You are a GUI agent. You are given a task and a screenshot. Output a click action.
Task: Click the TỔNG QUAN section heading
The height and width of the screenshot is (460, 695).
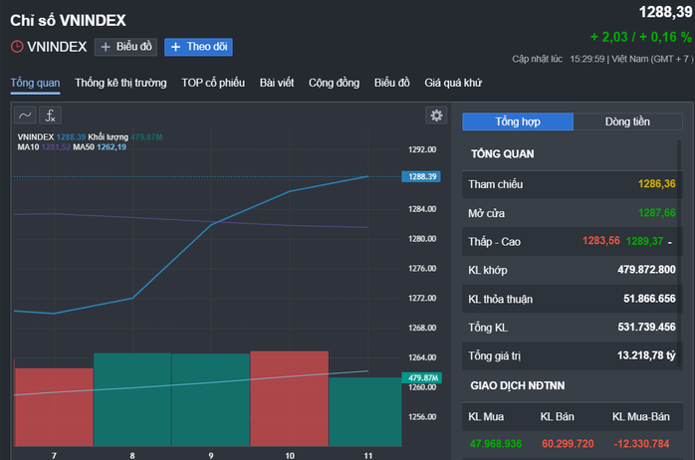coord(502,153)
